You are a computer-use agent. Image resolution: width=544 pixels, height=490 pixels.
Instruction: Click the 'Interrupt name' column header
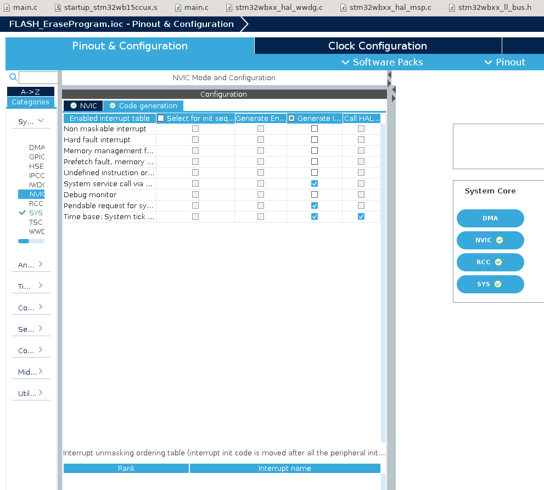(285, 468)
